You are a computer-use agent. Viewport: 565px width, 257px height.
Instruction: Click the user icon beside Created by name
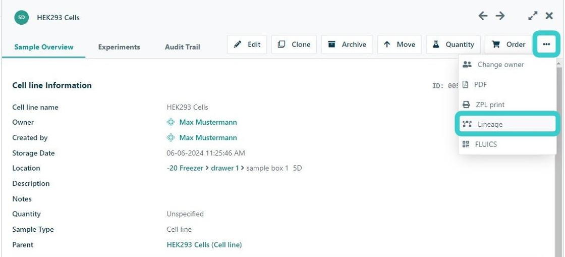171,138
